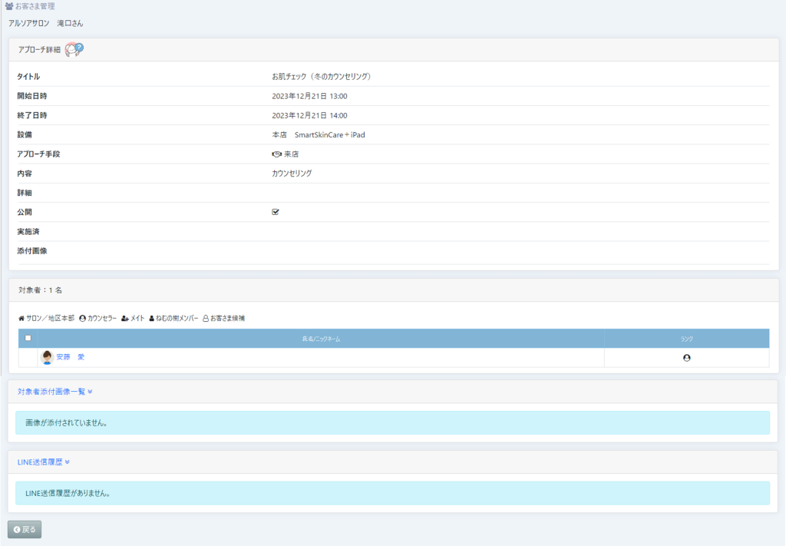
Task: Click the house icon for サロン／地区本部
Action: pyautogui.click(x=21, y=318)
